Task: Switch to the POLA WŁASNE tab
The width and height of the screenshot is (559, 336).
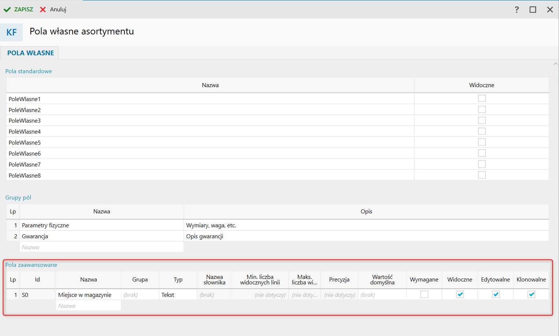Action: pyautogui.click(x=30, y=53)
